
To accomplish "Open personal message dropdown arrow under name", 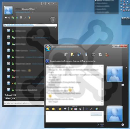I will point(32,12).
